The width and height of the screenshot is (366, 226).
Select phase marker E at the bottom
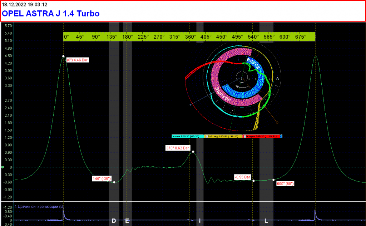(x=127, y=221)
